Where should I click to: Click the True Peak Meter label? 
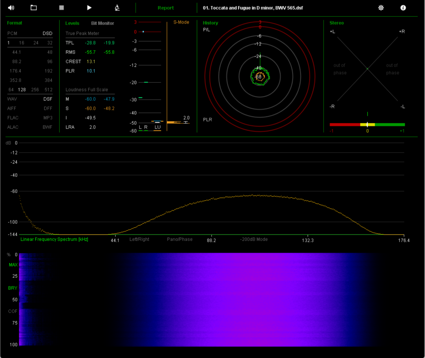82,34
